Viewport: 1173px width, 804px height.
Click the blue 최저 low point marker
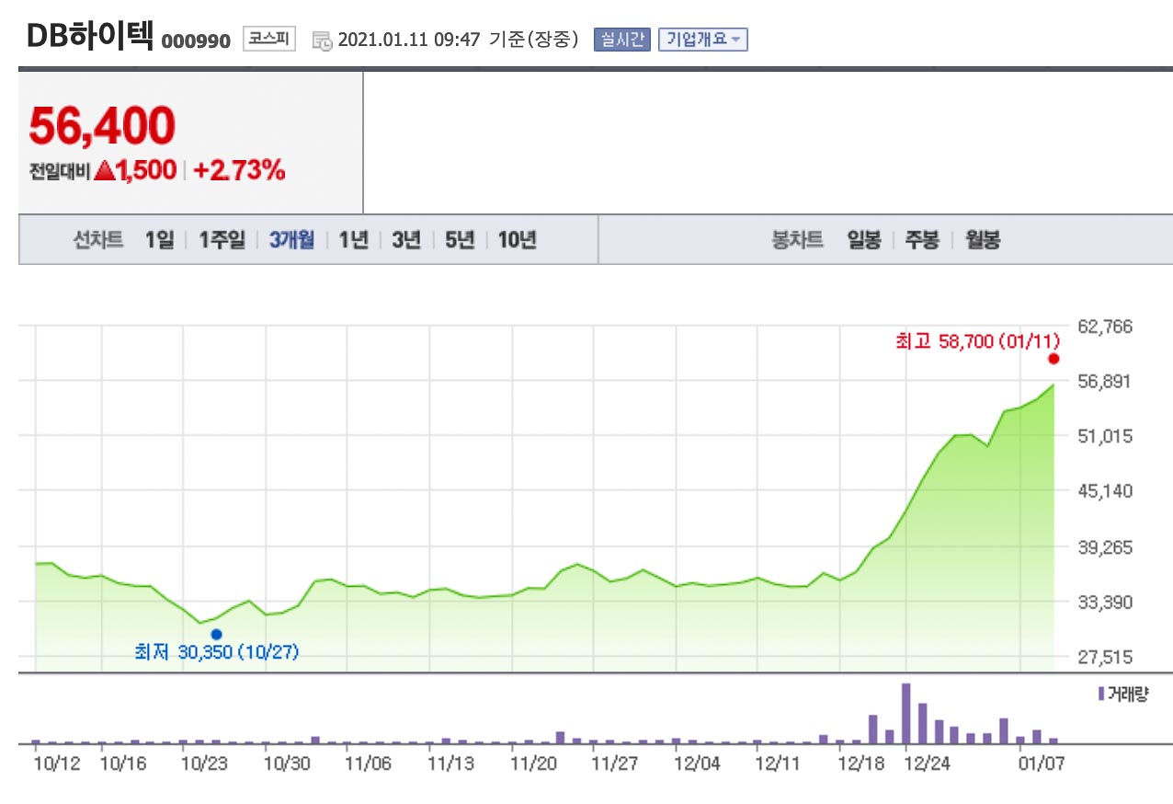[x=216, y=634]
